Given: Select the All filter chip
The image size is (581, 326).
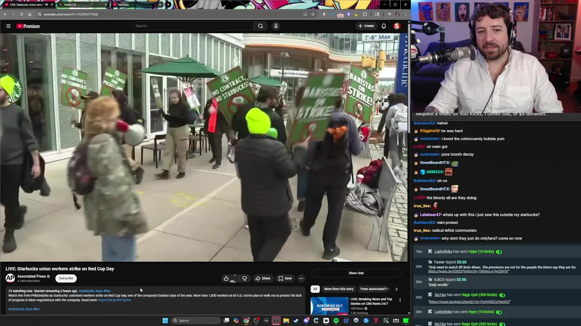Looking at the screenshot, I should click(315, 289).
